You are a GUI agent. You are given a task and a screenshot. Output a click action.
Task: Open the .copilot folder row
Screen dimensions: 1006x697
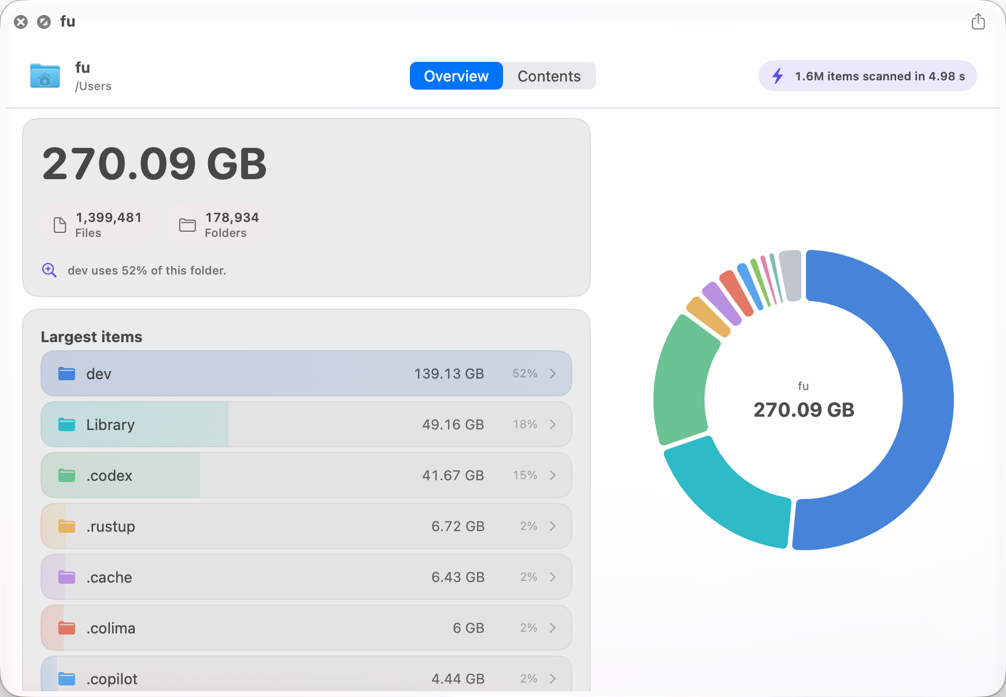point(306,674)
